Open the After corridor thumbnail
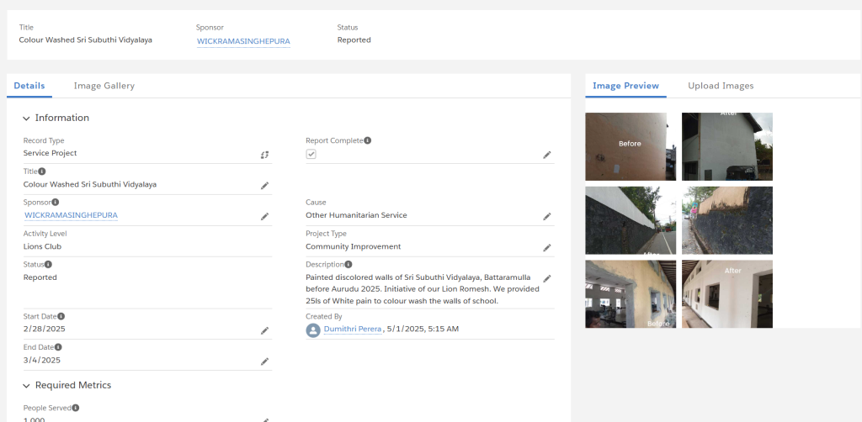The height and width of the screenshot is (422, 862). [727, 294]
